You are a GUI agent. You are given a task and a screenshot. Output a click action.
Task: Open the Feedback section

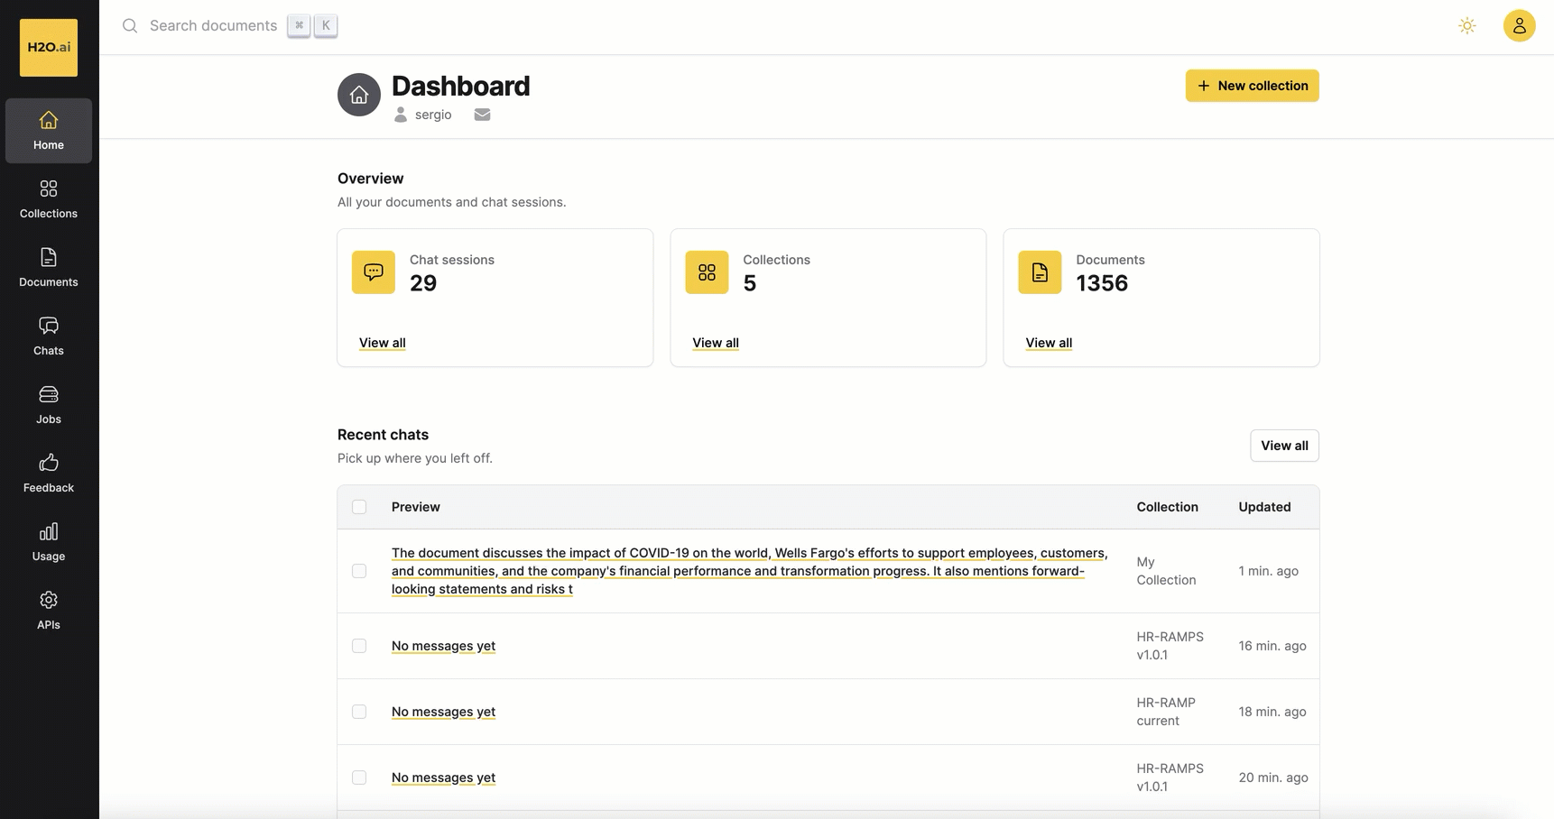(x=49, y=474)
